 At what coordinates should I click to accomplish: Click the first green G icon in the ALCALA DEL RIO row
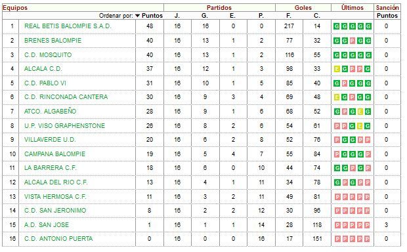337,182
